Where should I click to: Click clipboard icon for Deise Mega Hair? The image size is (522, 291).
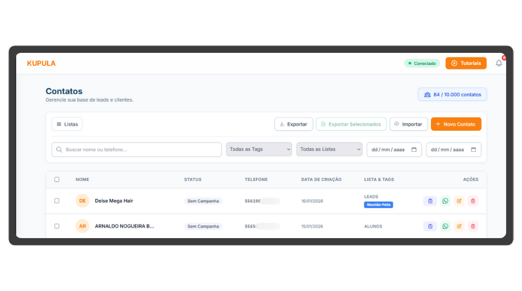pyautogui.click(x=430, y=201)
